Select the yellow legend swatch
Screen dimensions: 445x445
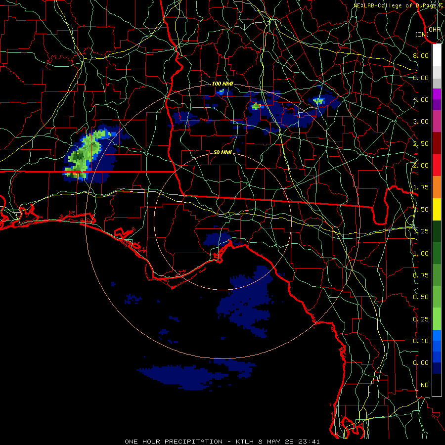pos(437,209)
